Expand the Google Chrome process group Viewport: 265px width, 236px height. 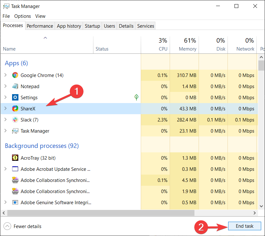pos(5,75)
